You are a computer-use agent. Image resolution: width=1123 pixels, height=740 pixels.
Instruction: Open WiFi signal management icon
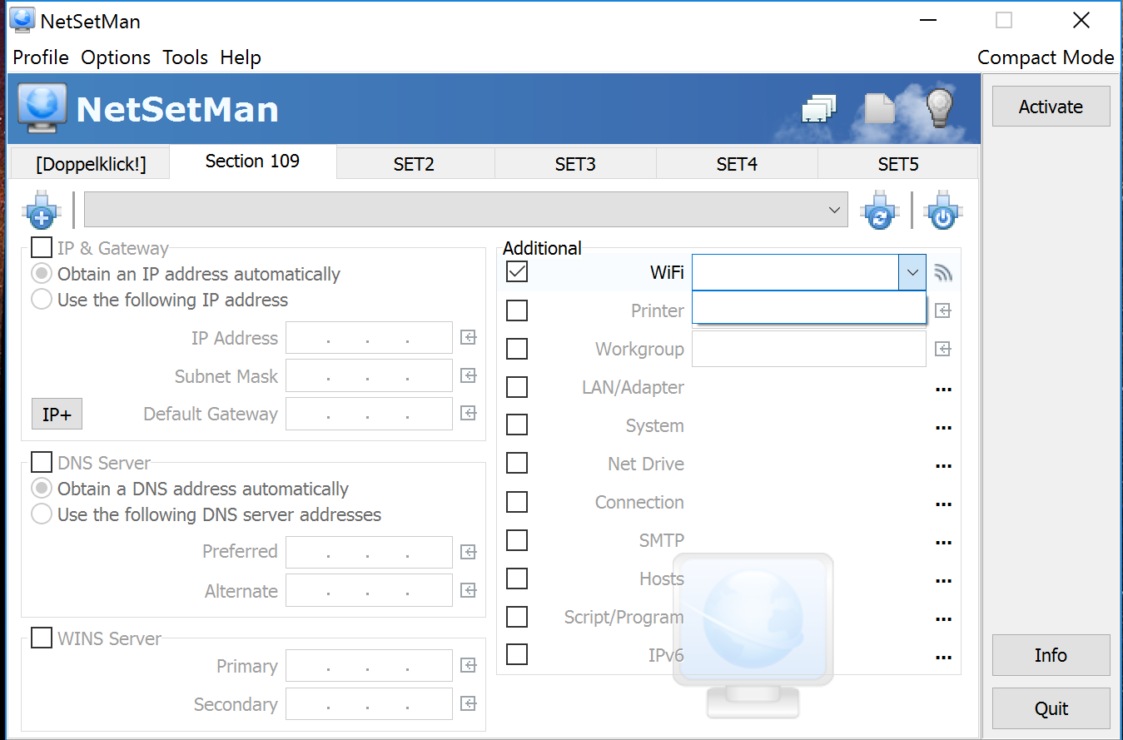click(942, 272)
